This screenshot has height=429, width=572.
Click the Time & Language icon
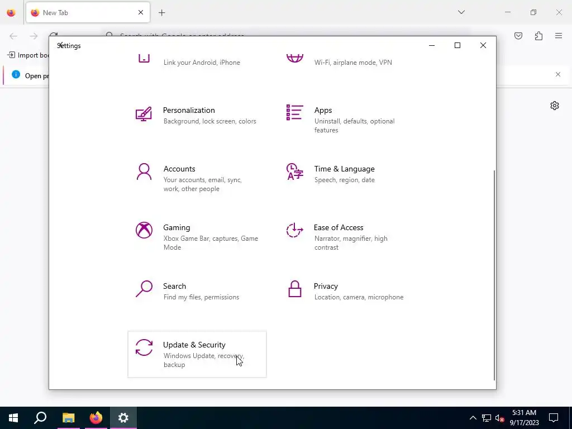pyautogui.click(x=294, y=171)
